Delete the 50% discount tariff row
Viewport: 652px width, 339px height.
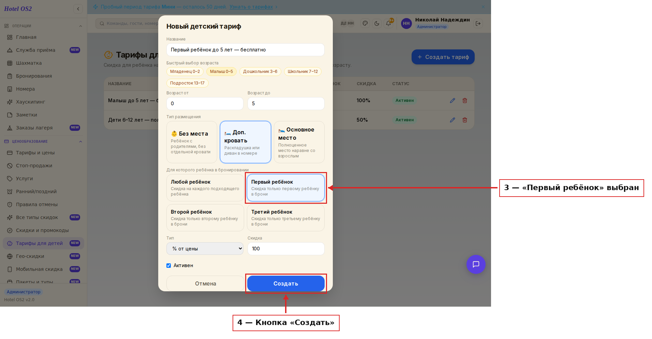pyautogui.click(x=465, y=120)
